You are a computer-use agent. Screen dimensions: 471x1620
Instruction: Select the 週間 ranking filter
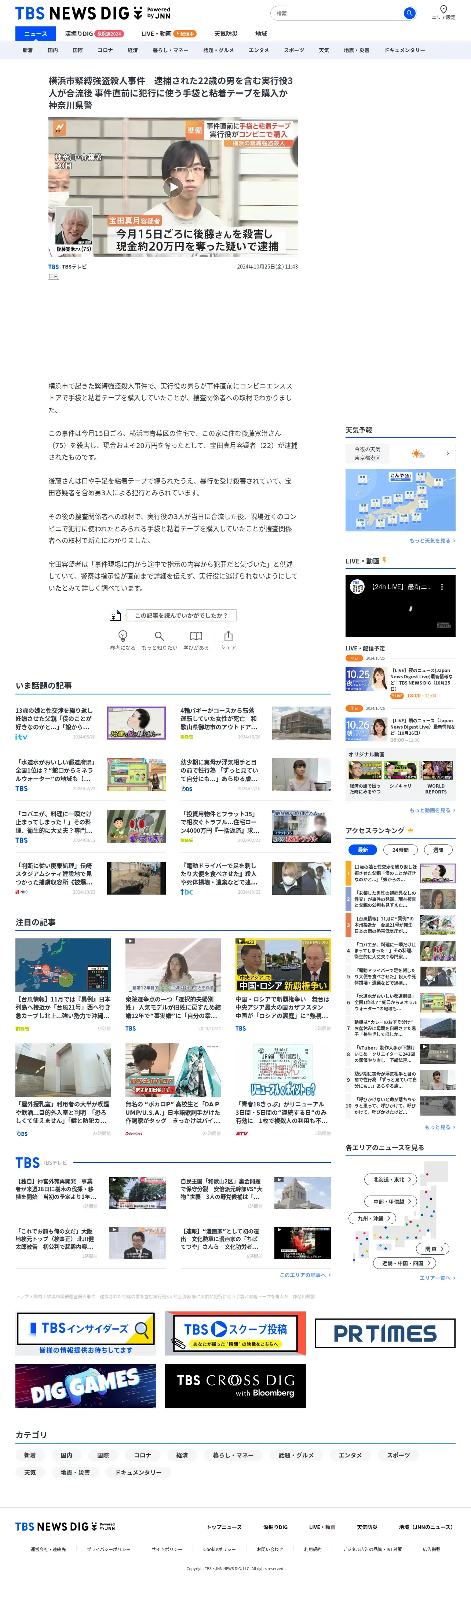[438, 850]
